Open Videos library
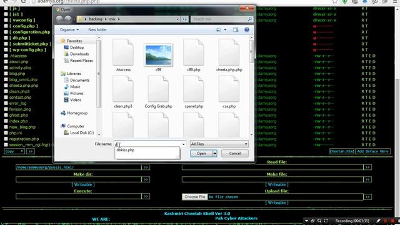The height and width of the screenshot is (225, 400). 76,100
